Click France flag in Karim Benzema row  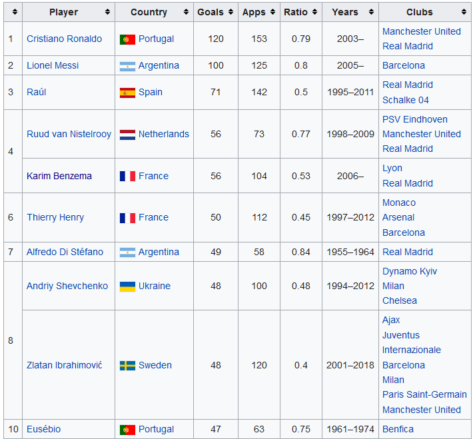point(127,177)
